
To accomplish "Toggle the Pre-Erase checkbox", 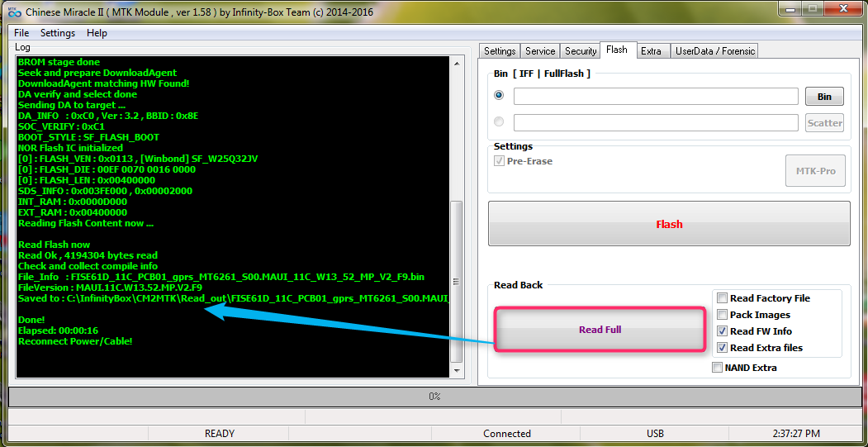I will click(x=500, y=161).
